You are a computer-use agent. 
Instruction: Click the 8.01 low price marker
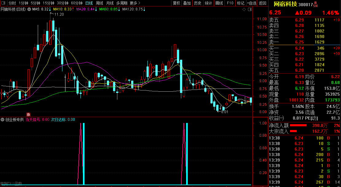pyautogui.click(x=223, y=112)
